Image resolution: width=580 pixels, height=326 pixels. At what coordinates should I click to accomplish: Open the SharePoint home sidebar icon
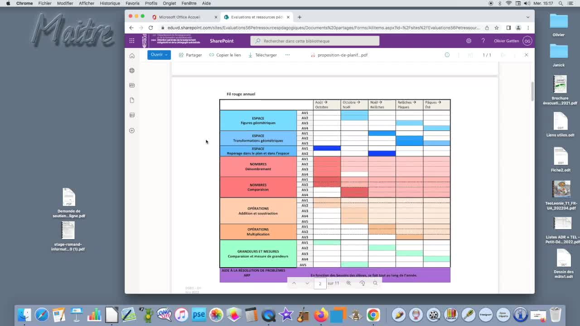pyautogui.click(x=132, y=56)
